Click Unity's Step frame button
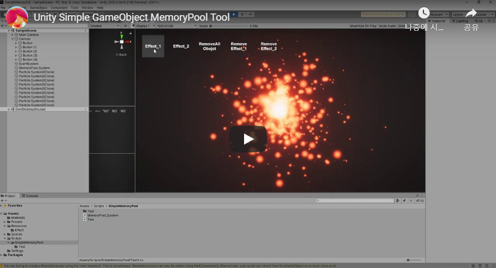The image size is (496, 268). pyautogui.click(x=250, y=14)
